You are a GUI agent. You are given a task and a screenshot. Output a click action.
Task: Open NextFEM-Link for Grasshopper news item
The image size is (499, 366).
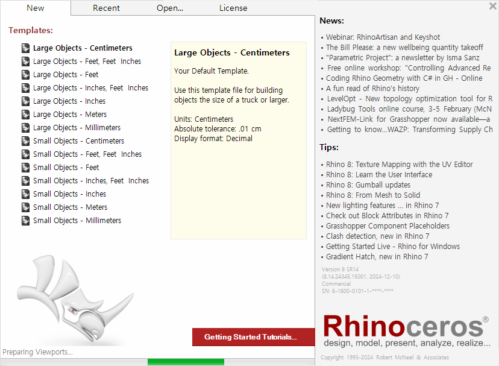click(x=409, y=119)
